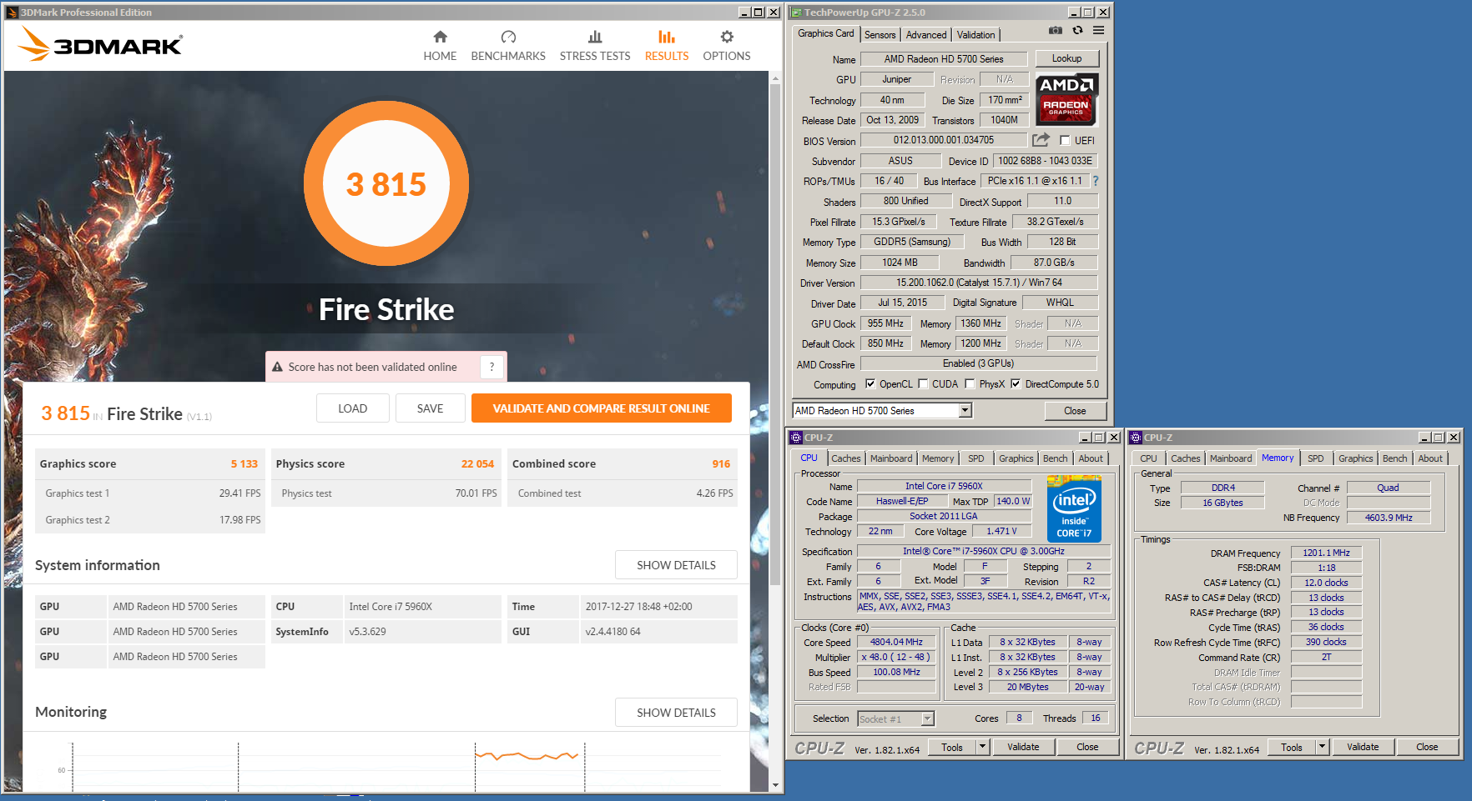Click the question mark help button

click(492, 367)
